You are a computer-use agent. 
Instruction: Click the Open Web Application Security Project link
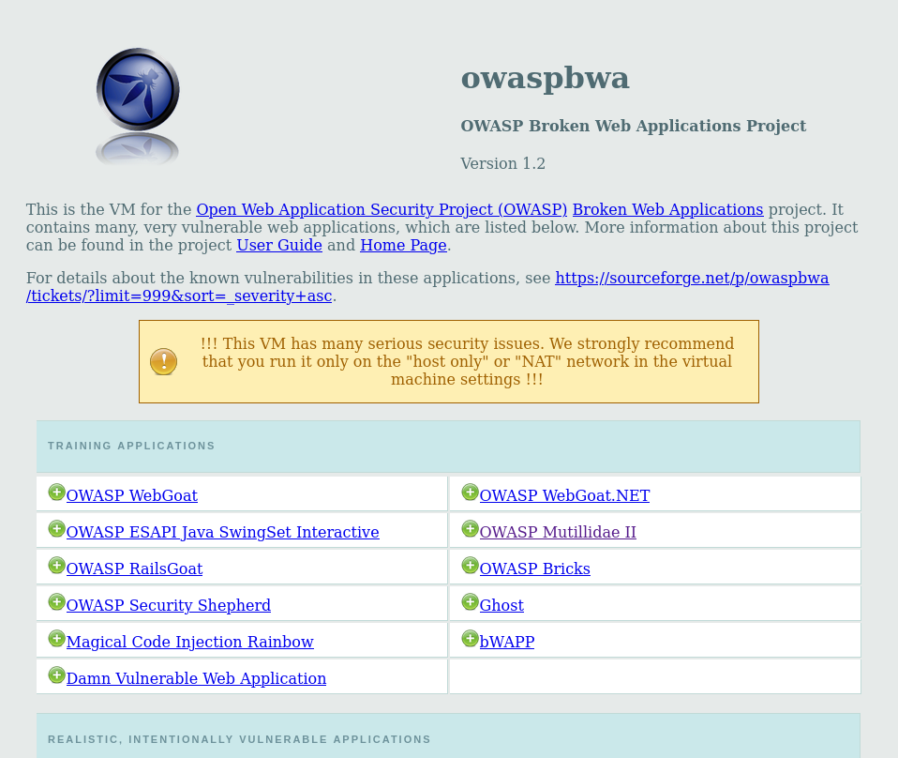(x=382, y=209)
